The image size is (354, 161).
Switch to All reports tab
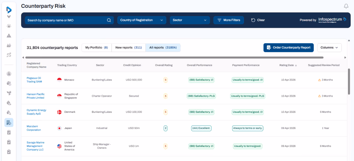click(x=163, y=48)
